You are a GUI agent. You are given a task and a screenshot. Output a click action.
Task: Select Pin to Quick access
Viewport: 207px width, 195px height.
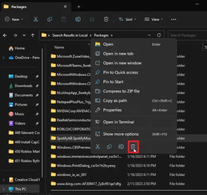[x=134, y=72]
